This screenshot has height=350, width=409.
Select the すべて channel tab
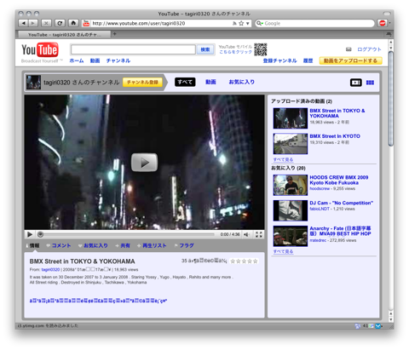coord(185,82)
